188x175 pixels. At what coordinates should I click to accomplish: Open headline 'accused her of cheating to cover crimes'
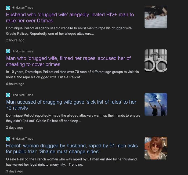tap(68, 61)
